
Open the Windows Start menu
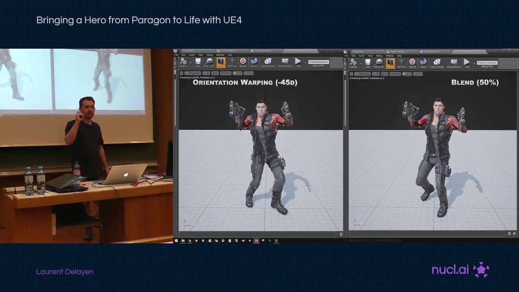pyautogui.click(x=176, y=240)
